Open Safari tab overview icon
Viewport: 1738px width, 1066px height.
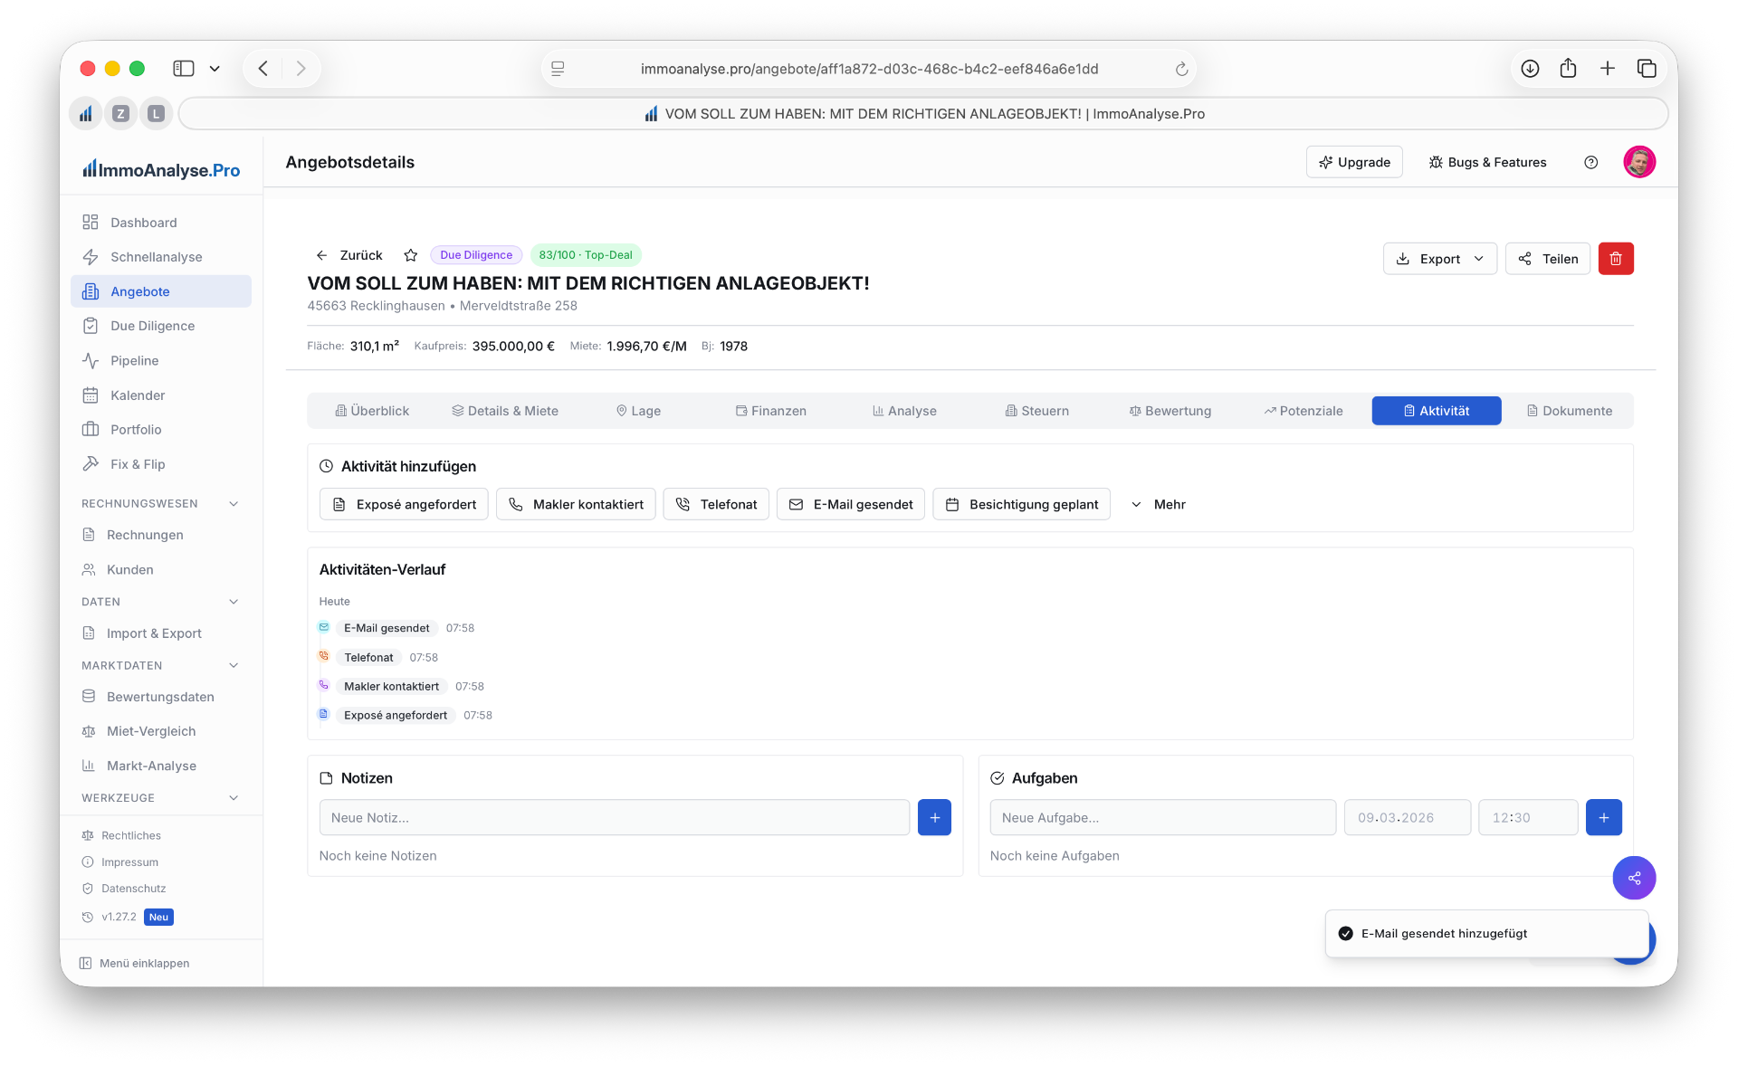pyautogui.click(x=1647, y=68)
